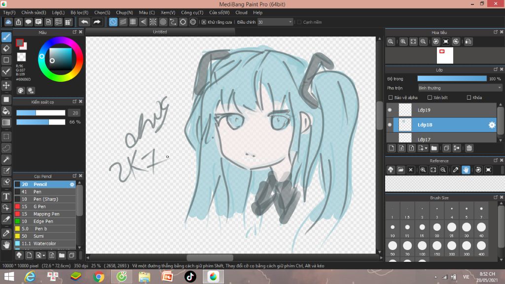The width and height of the screenshot is (505, 284).
Task: Delete the layer with the trash icon
Action: [469, 148]
